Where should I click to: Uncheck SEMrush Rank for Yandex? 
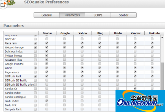point(135,76)
